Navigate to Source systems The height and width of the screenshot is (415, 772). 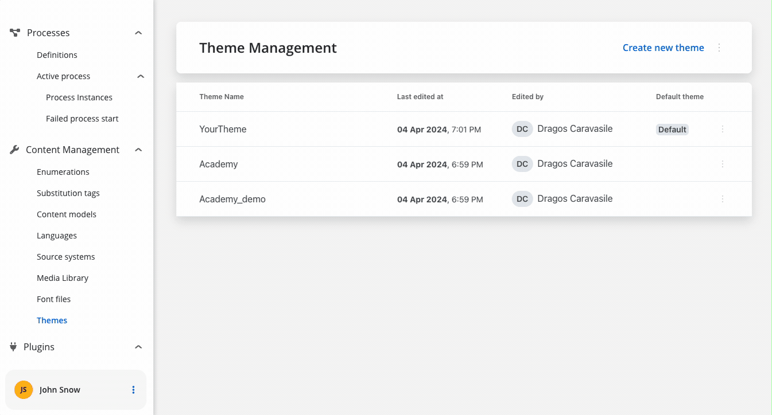[66, 257]
